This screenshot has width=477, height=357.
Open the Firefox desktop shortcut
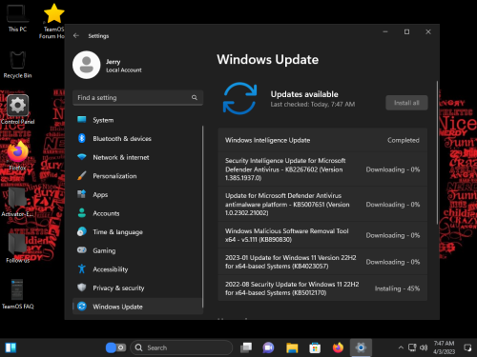point(17,155)
